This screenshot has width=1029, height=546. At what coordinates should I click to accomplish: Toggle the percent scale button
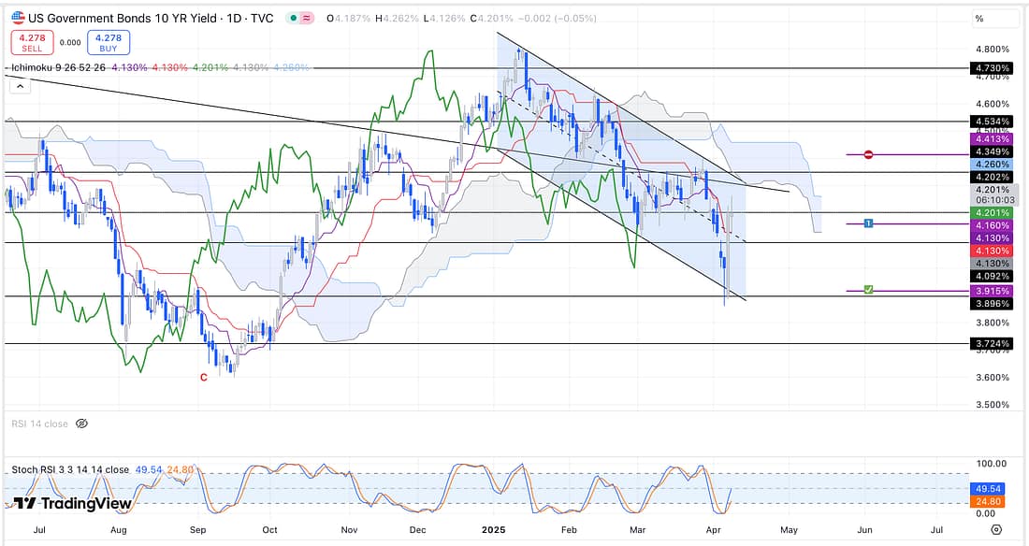click(x=979, y=19)
